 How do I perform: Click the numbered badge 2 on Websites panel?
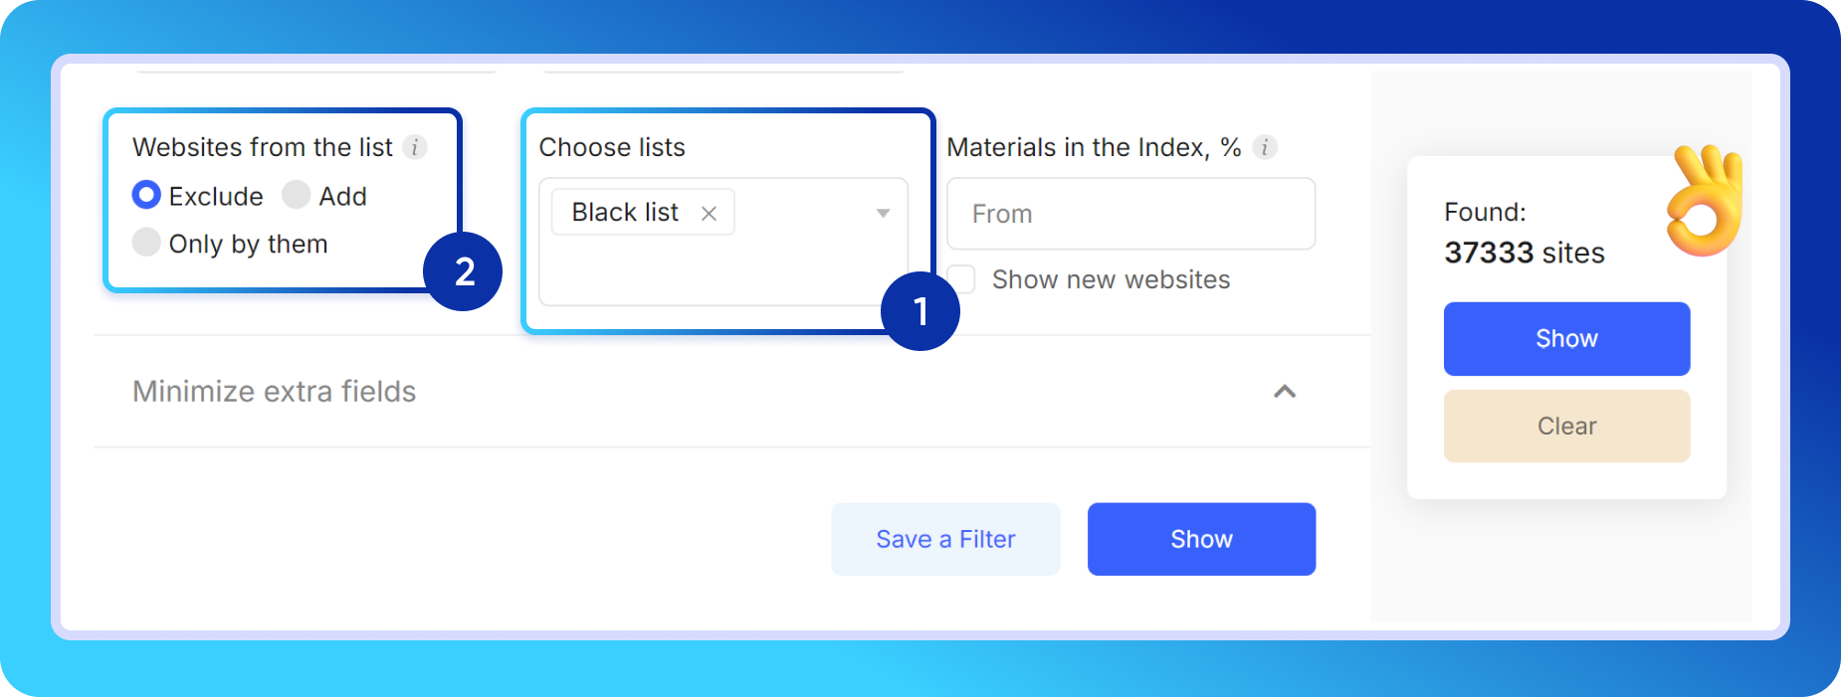[462, 269]
